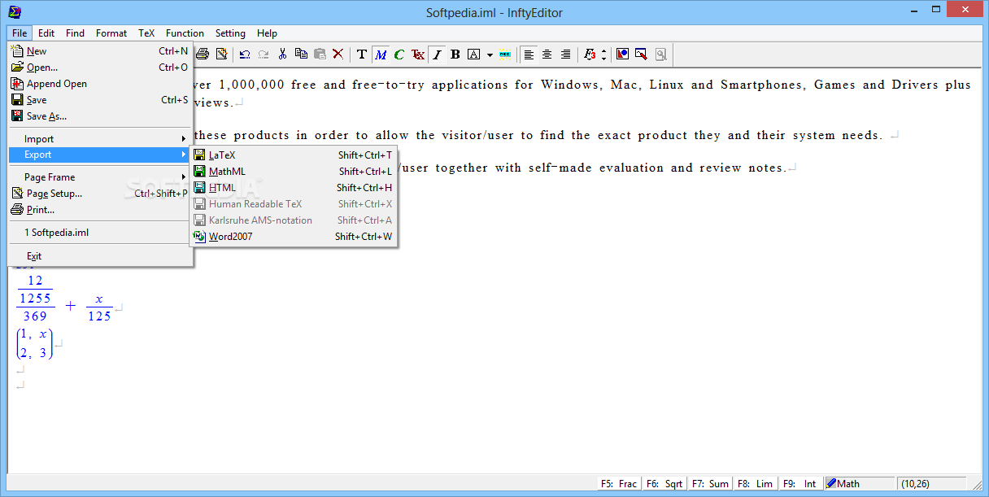Viewport: 989px width, 497px height.
Task: Select the green C mode icon
Action: (x=399, y=54)
